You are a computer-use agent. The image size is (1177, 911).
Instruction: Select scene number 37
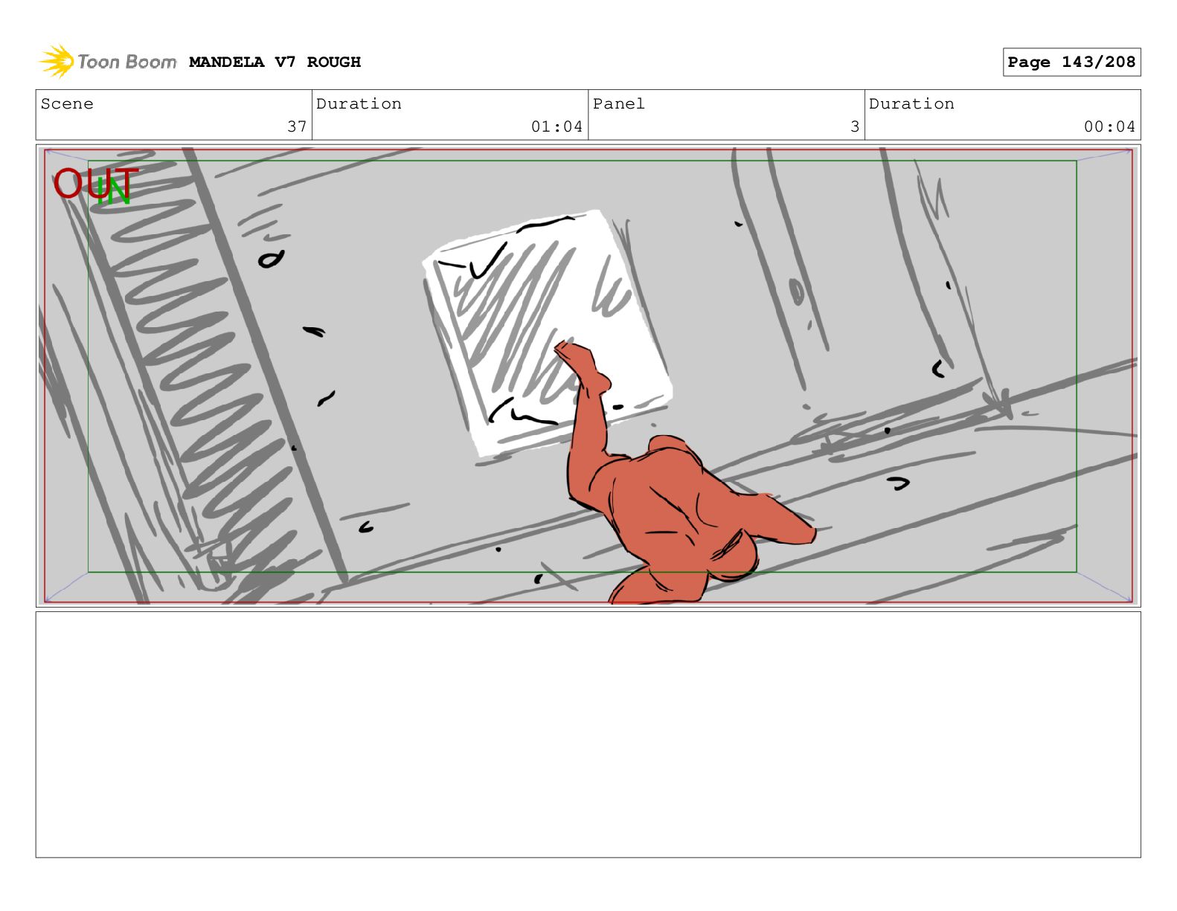pyautogui.click(x=297, y=126)
